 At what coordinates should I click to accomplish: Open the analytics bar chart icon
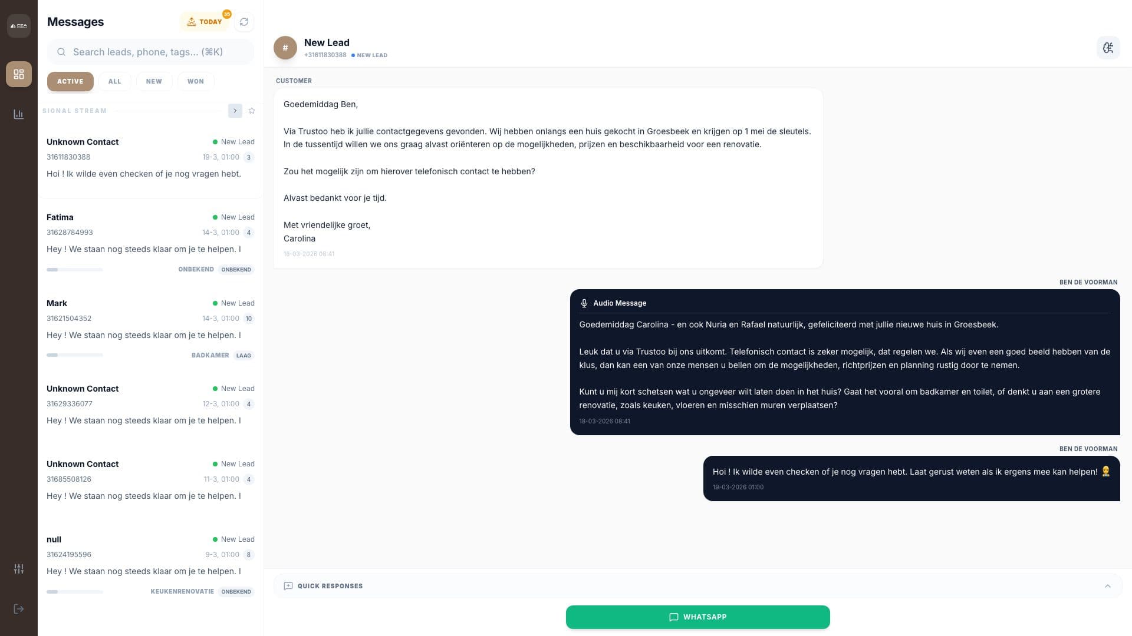pyautogui.click(x=19, y=114)
